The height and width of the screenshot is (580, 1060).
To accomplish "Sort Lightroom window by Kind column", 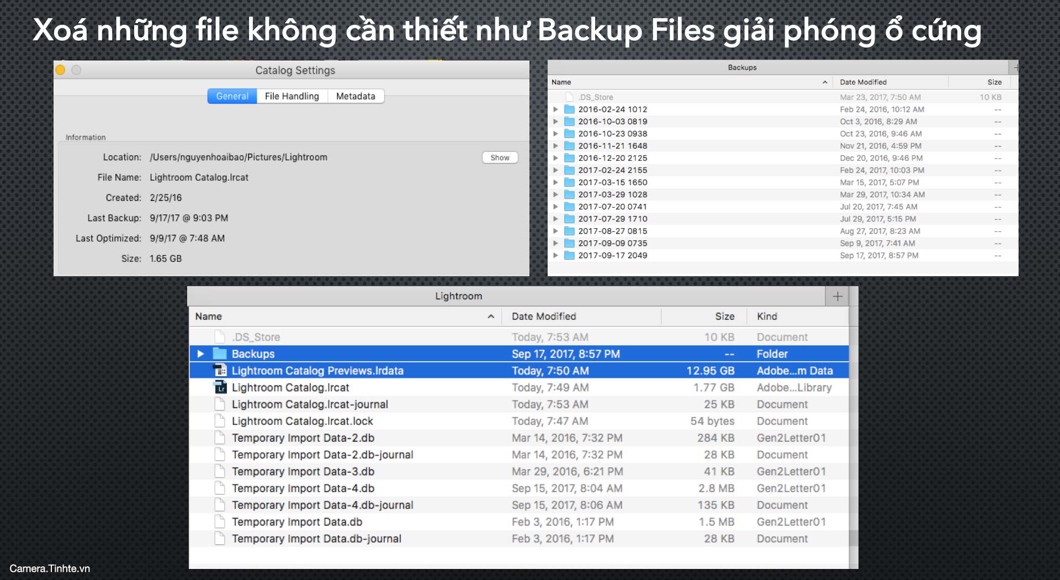I will tap(767, 317).
